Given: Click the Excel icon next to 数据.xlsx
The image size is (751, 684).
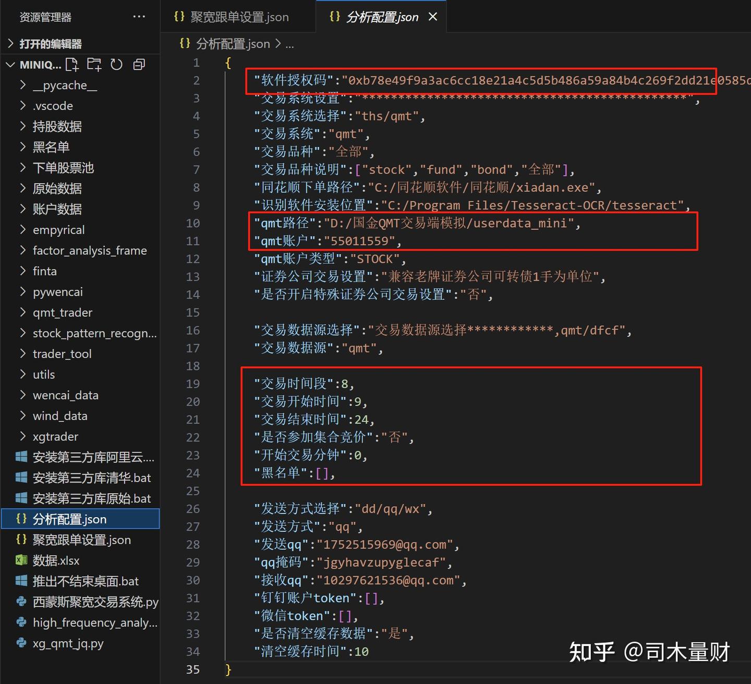Looking at the screenshot, I should pos(21,560).
